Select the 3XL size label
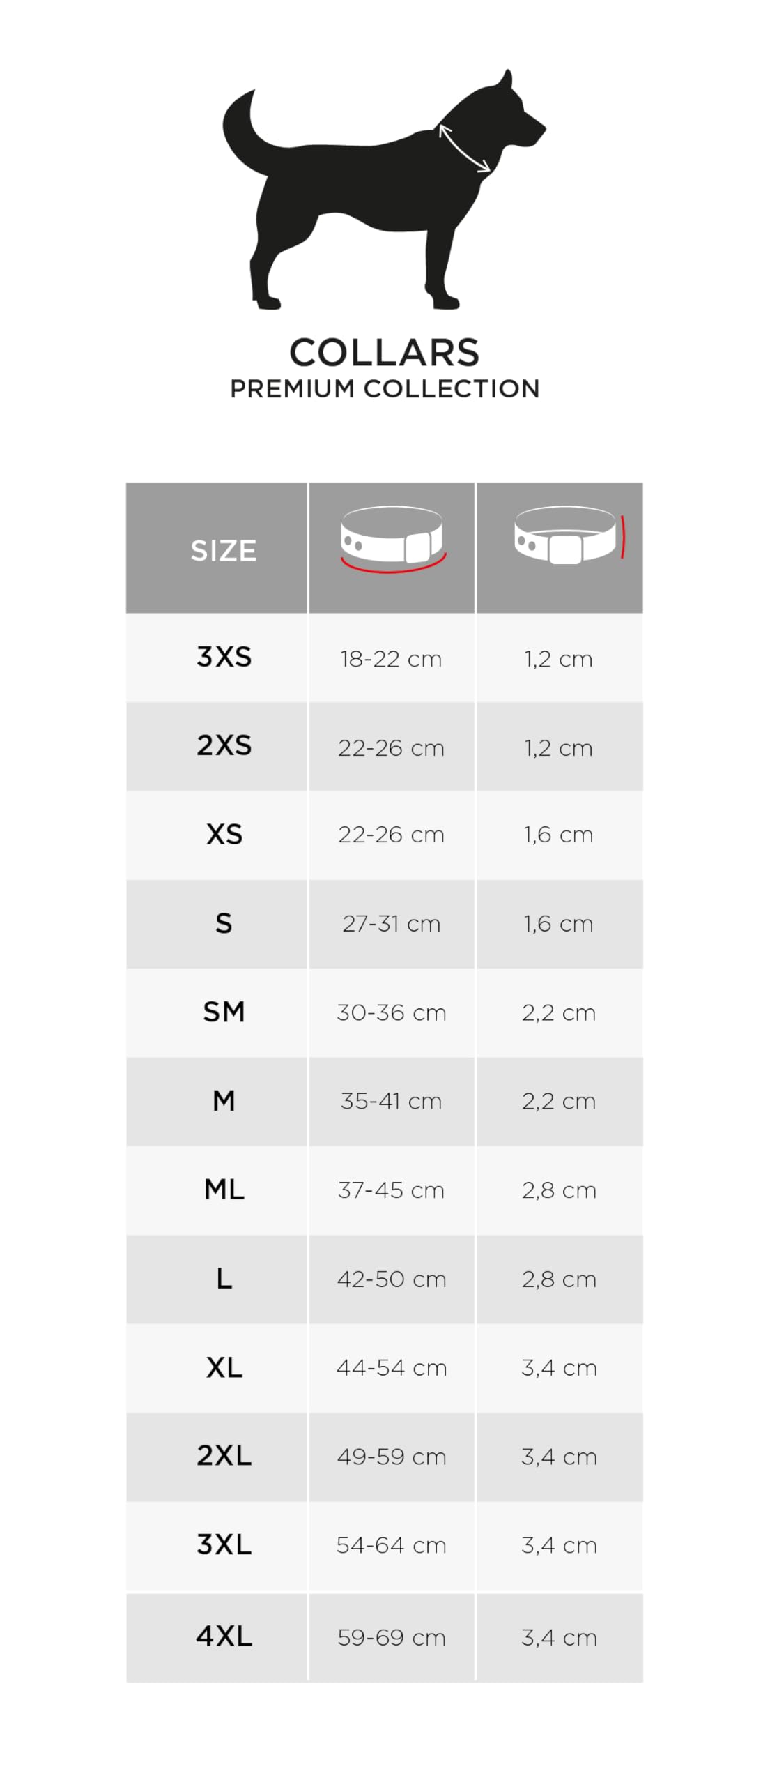 tap(224, 1545)
